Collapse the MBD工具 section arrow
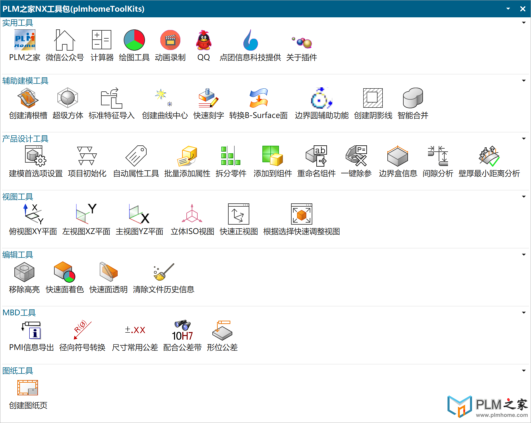 click(524, 313)
